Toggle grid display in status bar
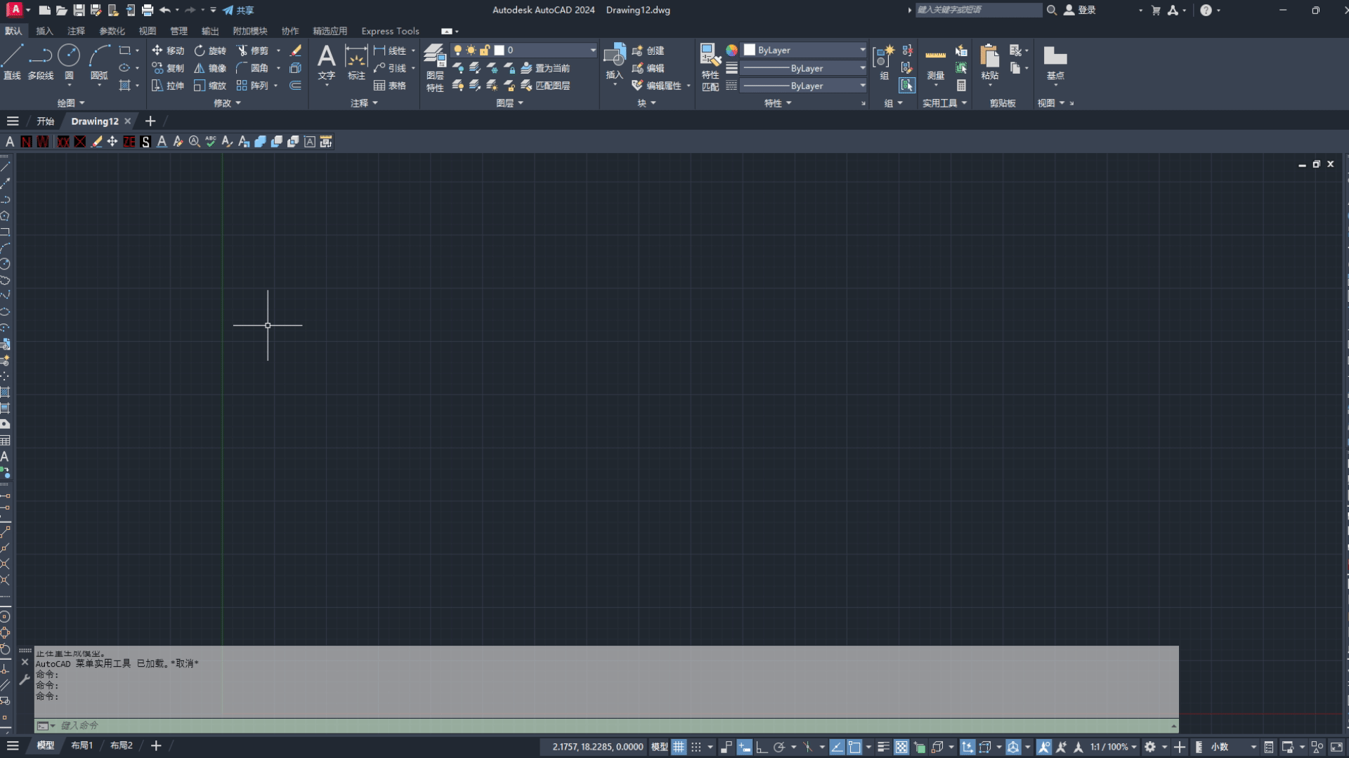 [679, 747]
